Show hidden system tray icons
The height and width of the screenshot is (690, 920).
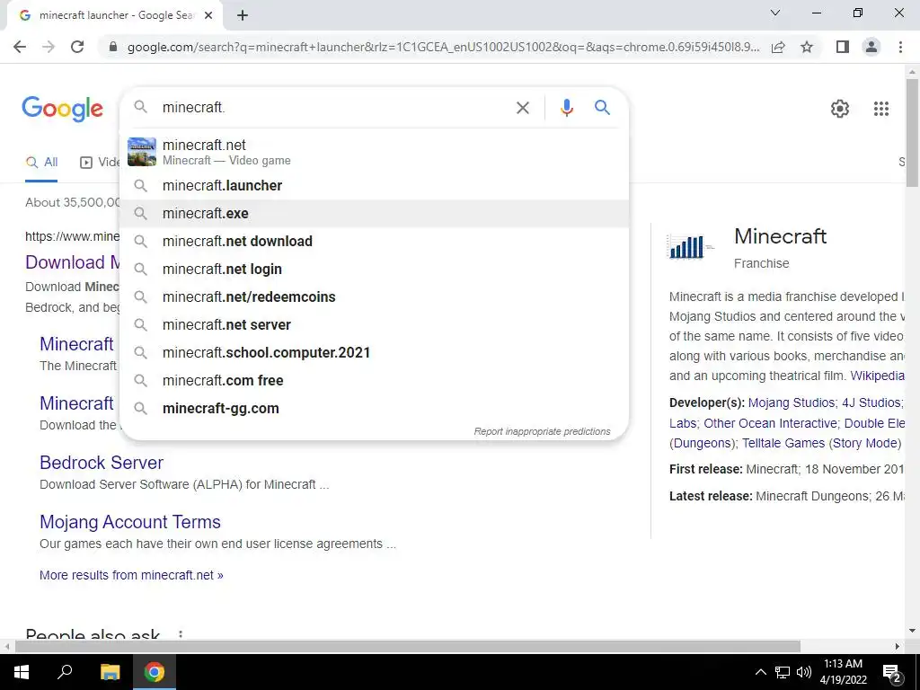760,672
